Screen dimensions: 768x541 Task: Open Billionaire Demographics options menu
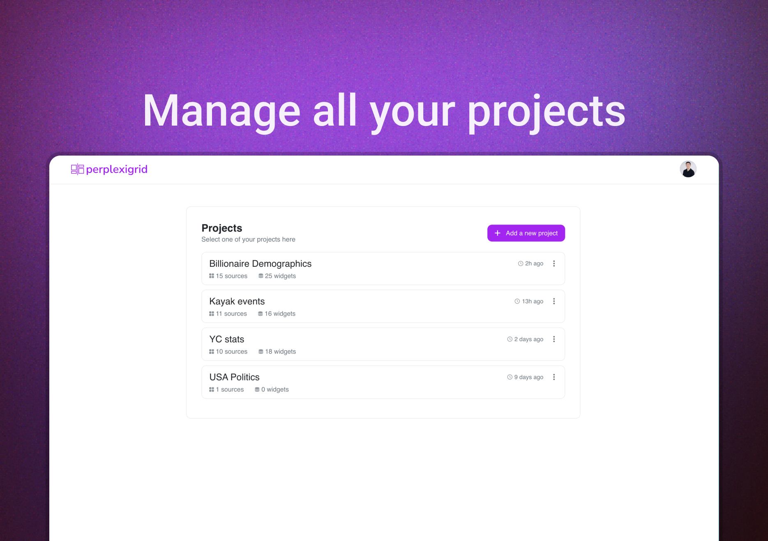coord(554,264)
